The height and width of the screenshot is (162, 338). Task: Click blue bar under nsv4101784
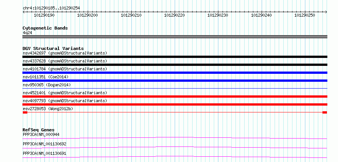(175, 73)
